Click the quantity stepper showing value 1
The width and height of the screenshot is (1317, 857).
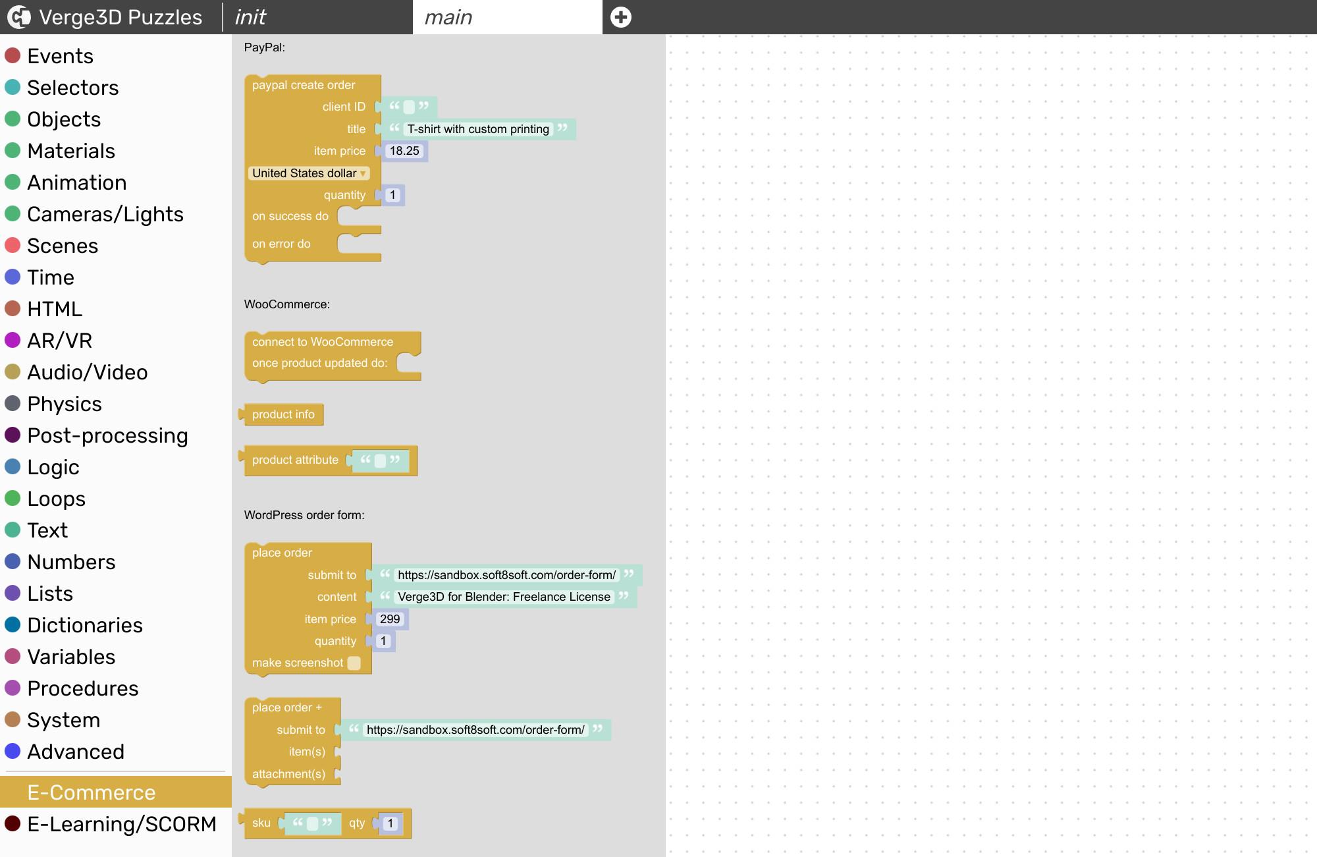pyautogui.click(x=392, y=195)
